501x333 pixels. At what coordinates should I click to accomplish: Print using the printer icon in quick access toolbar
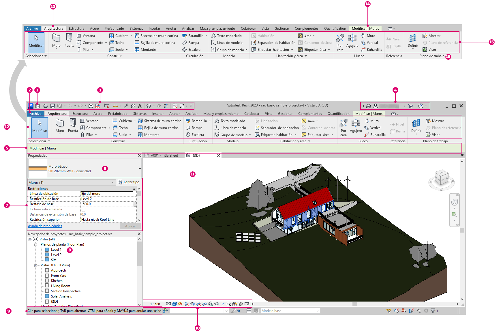click(x=91, y=106)
